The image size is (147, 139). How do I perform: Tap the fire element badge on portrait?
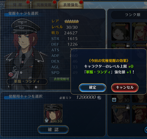point(11,75)
